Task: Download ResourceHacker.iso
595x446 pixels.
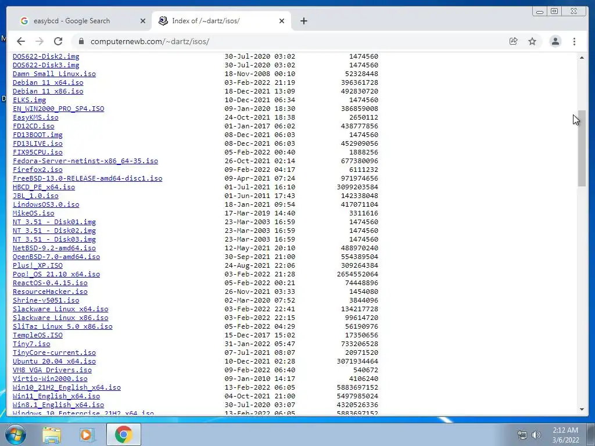Action: coord(50,292)
